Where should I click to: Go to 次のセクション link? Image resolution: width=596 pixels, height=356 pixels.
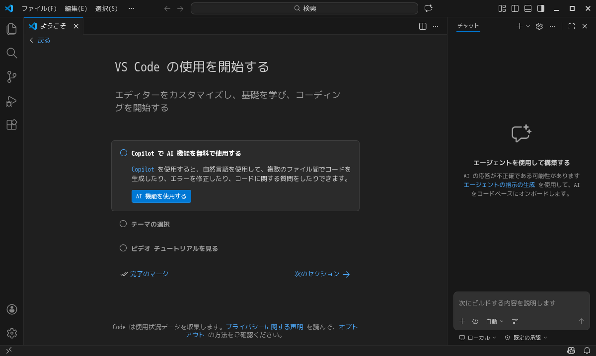[x=322, y=274]
